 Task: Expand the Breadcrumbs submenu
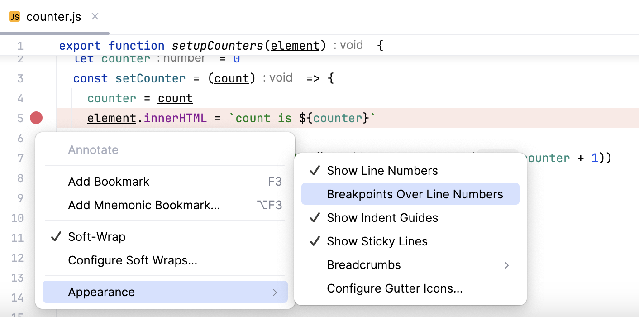(x=364, y=264)
